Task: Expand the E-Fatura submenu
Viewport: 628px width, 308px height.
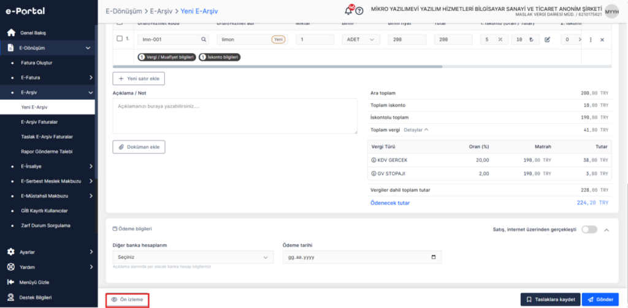Action: coord(91,77)
